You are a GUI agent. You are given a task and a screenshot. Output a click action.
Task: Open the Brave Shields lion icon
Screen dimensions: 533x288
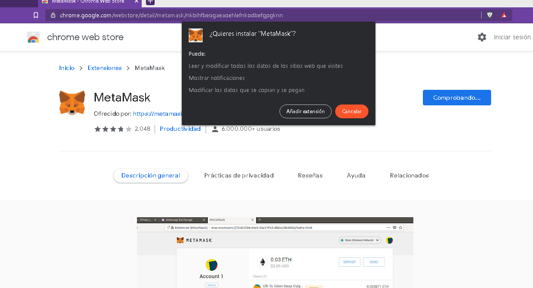point(489,15)
